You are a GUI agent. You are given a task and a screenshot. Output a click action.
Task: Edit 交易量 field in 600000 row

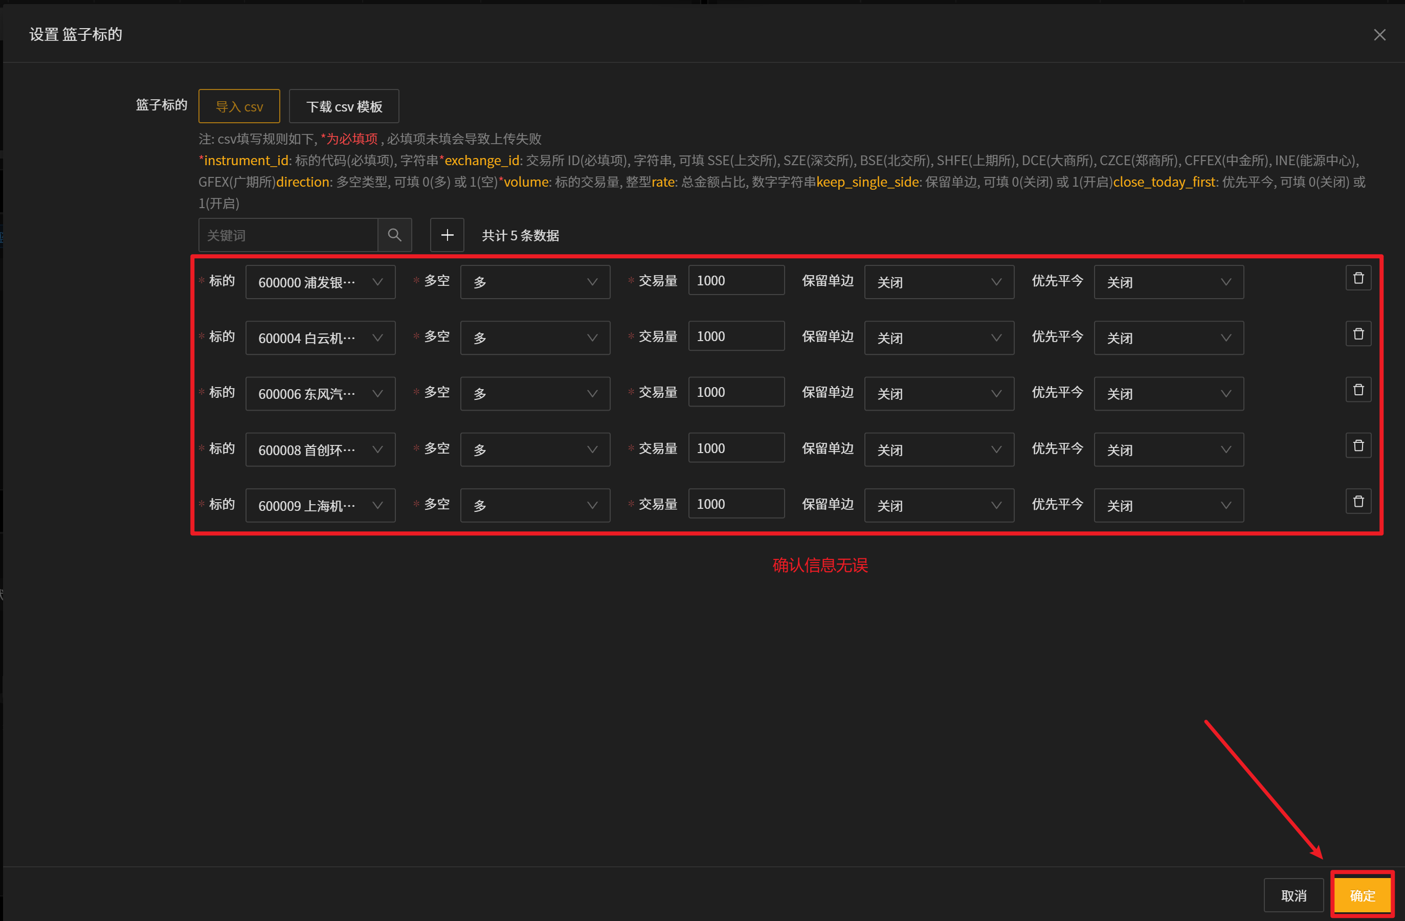click(x=736, y=280)
